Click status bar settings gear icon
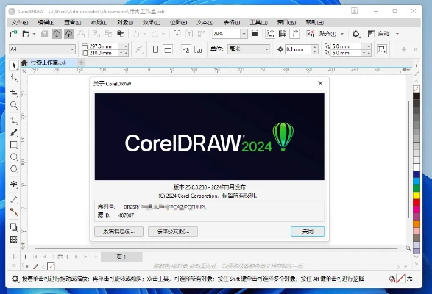 (15, 279)
